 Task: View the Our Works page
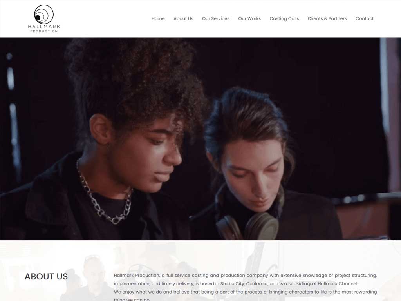[x=249, y=18]
